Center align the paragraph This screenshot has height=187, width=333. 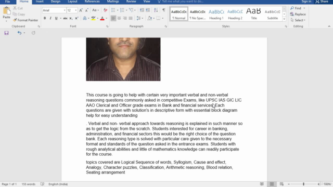[x=119, y=18]
